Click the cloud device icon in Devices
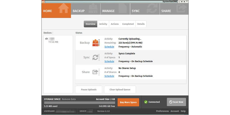Image resolution: width=230 pixels, height=115 pixels. [47, 38]
